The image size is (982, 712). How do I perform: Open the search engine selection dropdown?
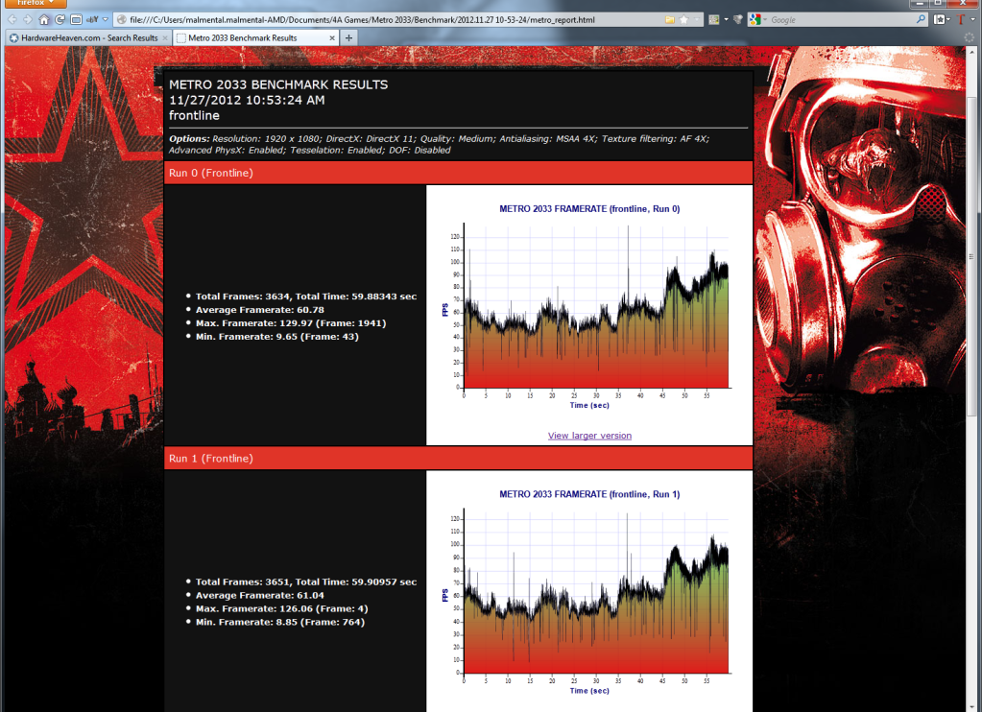click(765, 19)
